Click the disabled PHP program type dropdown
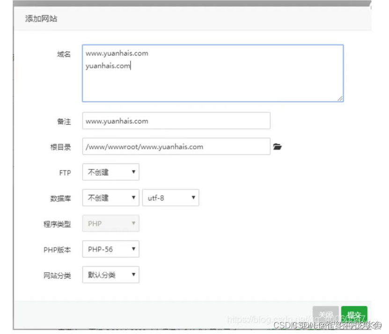The width and height of the screenshot is (389, 334). 110,223
